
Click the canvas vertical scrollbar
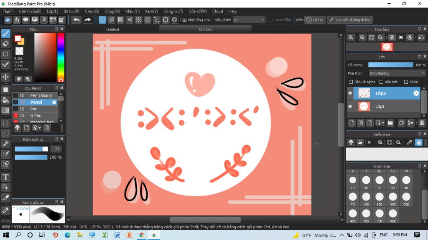[341, 125]
